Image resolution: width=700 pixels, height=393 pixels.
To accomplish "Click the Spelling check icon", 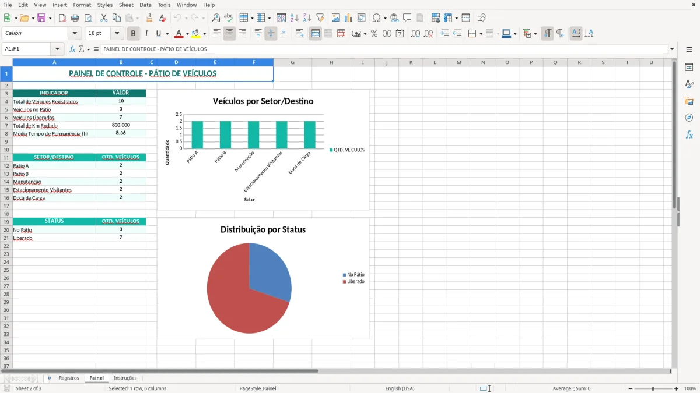I will [x=229, y=18].
